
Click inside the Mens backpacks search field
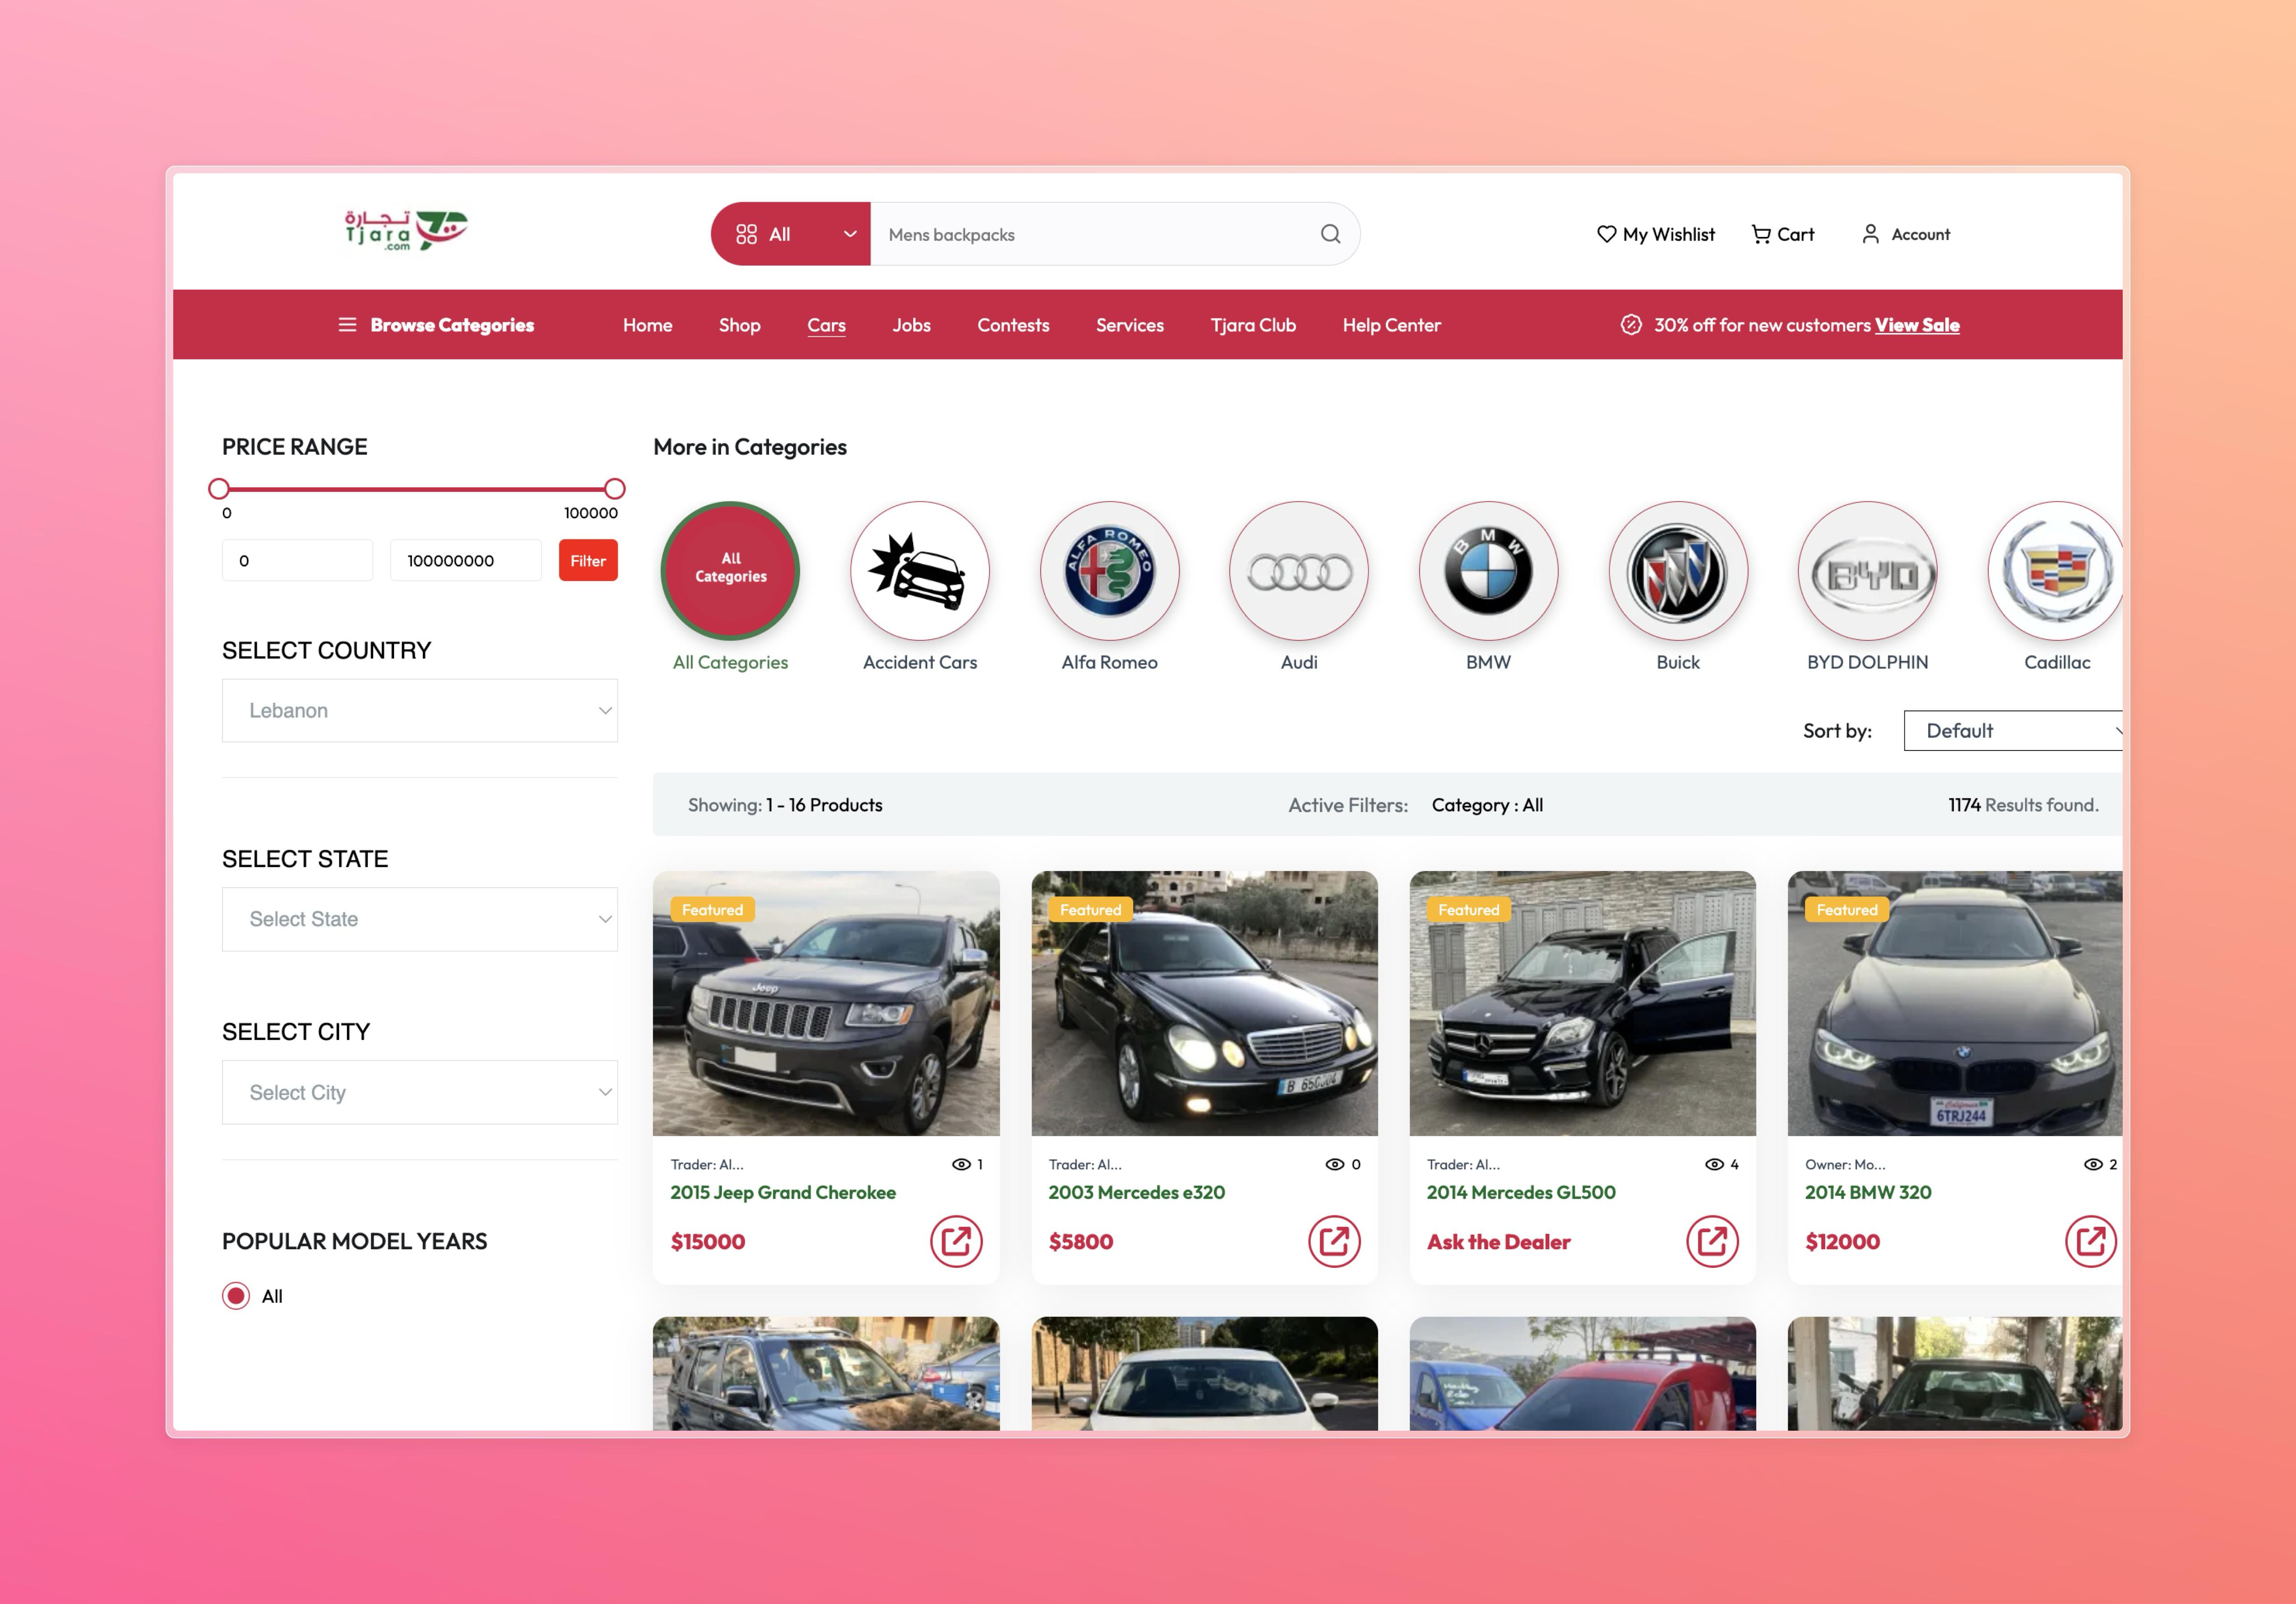(x=1090, y=234)
